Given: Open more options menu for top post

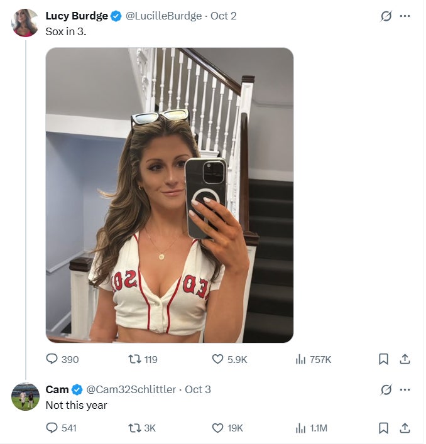Looking at the screenshot, I should coord(405,16).
